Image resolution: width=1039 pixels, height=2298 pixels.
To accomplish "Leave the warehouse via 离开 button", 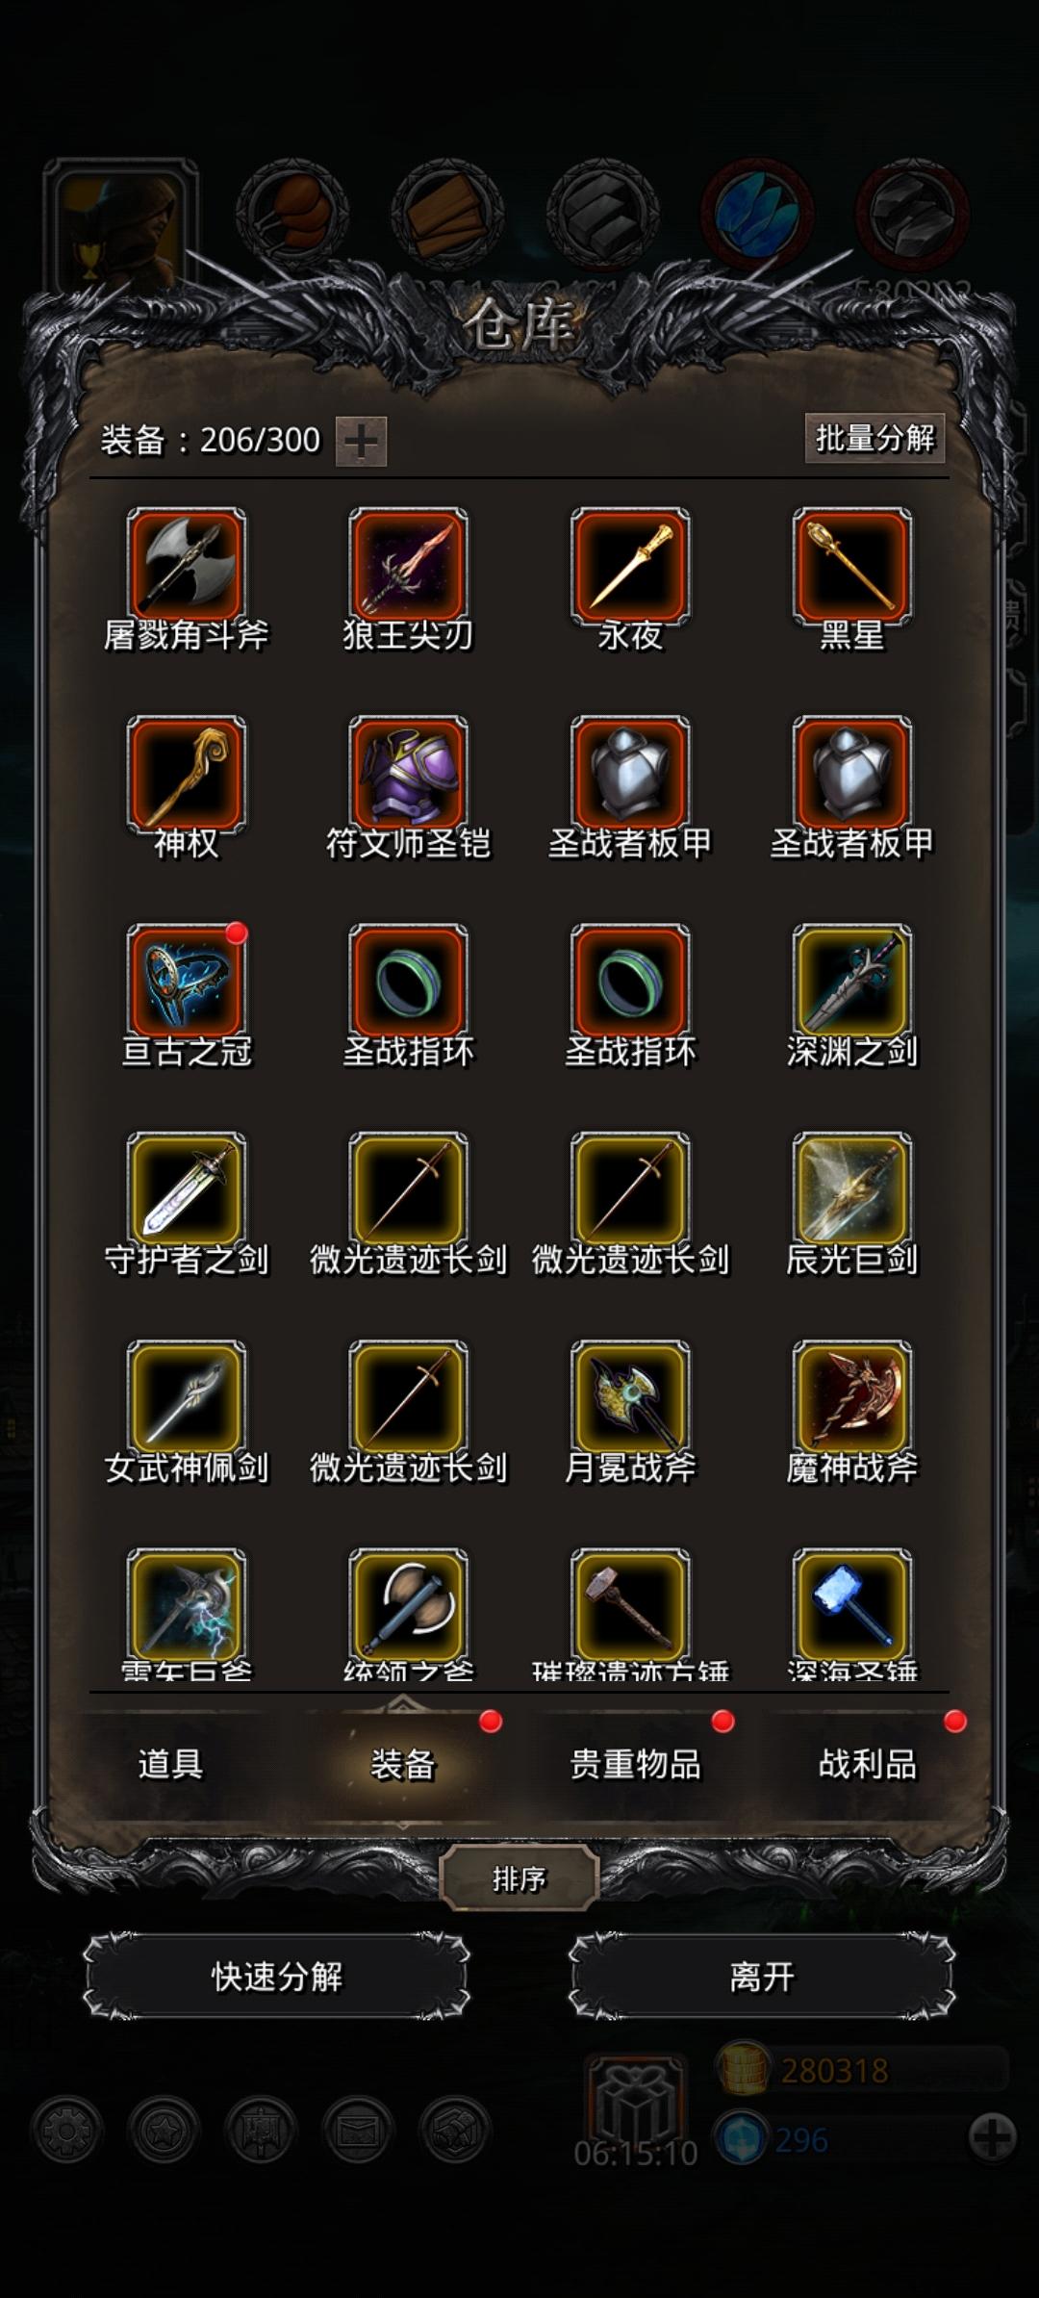I will click(x=762, y=1978).
